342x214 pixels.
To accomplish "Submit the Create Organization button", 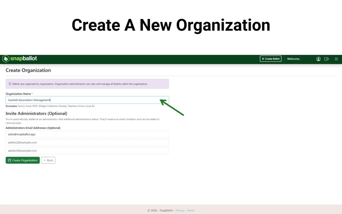I will 23,160.
